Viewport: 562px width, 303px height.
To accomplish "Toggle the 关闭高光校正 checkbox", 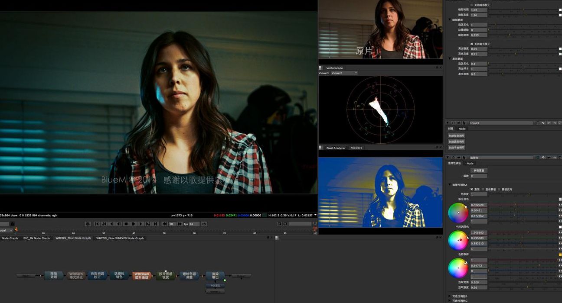I will (472, 44).
